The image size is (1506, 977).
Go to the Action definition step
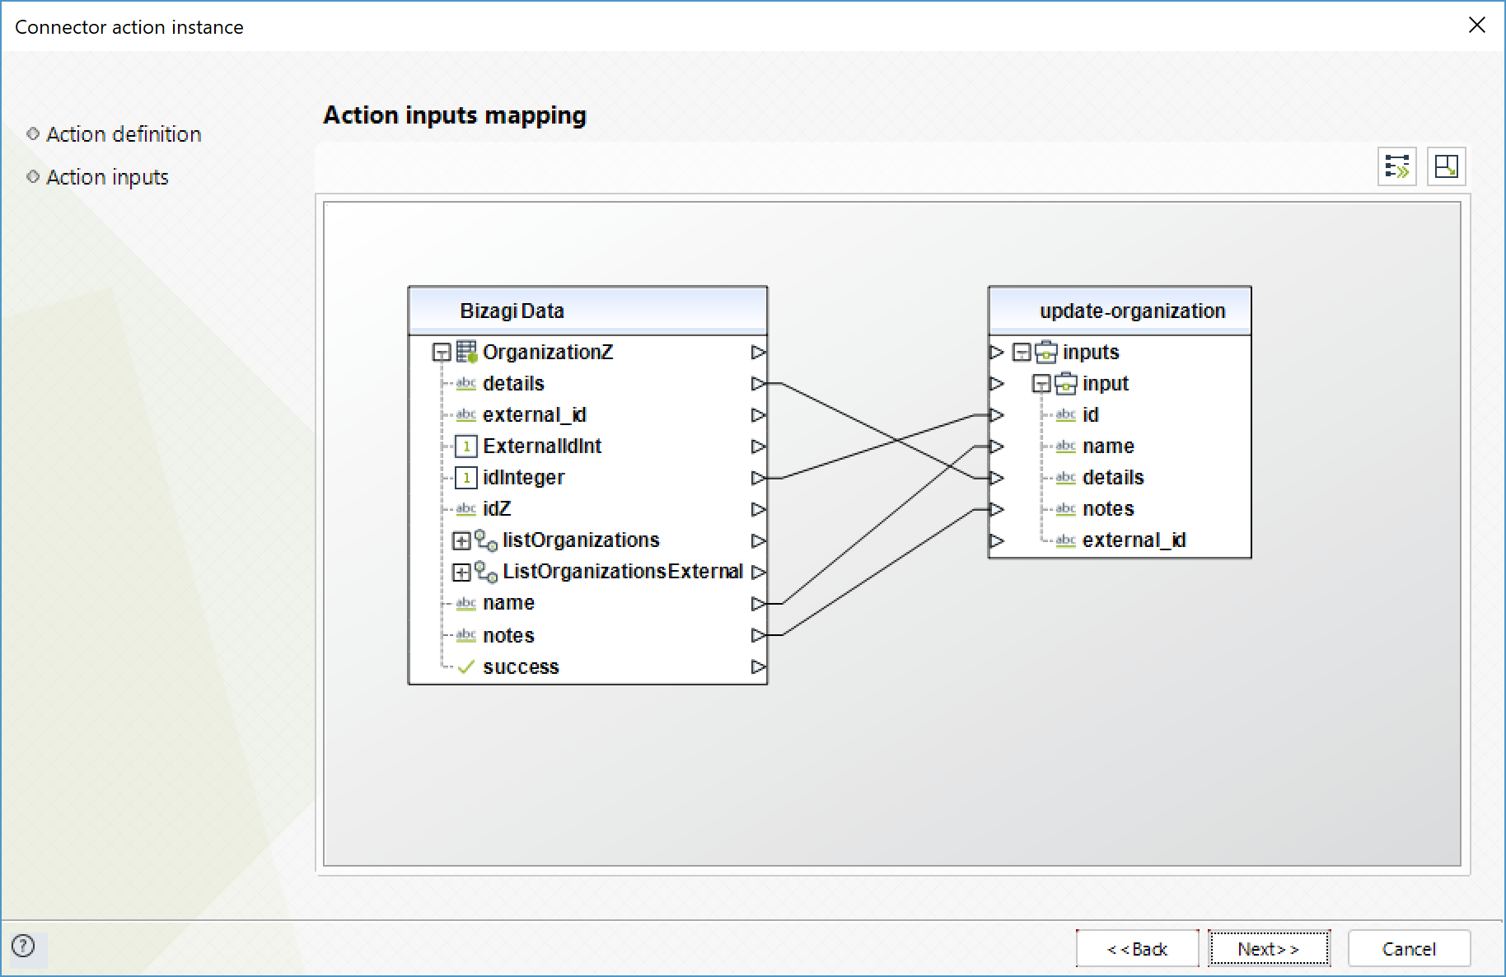(124, 134)
